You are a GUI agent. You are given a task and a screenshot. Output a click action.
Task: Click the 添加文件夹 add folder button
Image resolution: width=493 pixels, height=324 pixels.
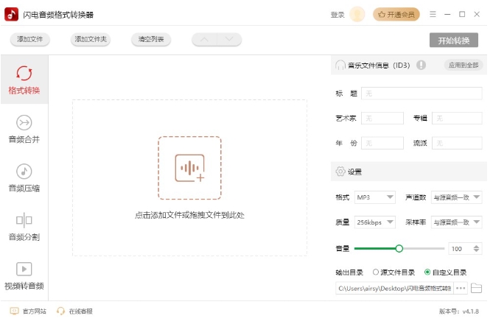pyautogui.click(x=91, y=40)
